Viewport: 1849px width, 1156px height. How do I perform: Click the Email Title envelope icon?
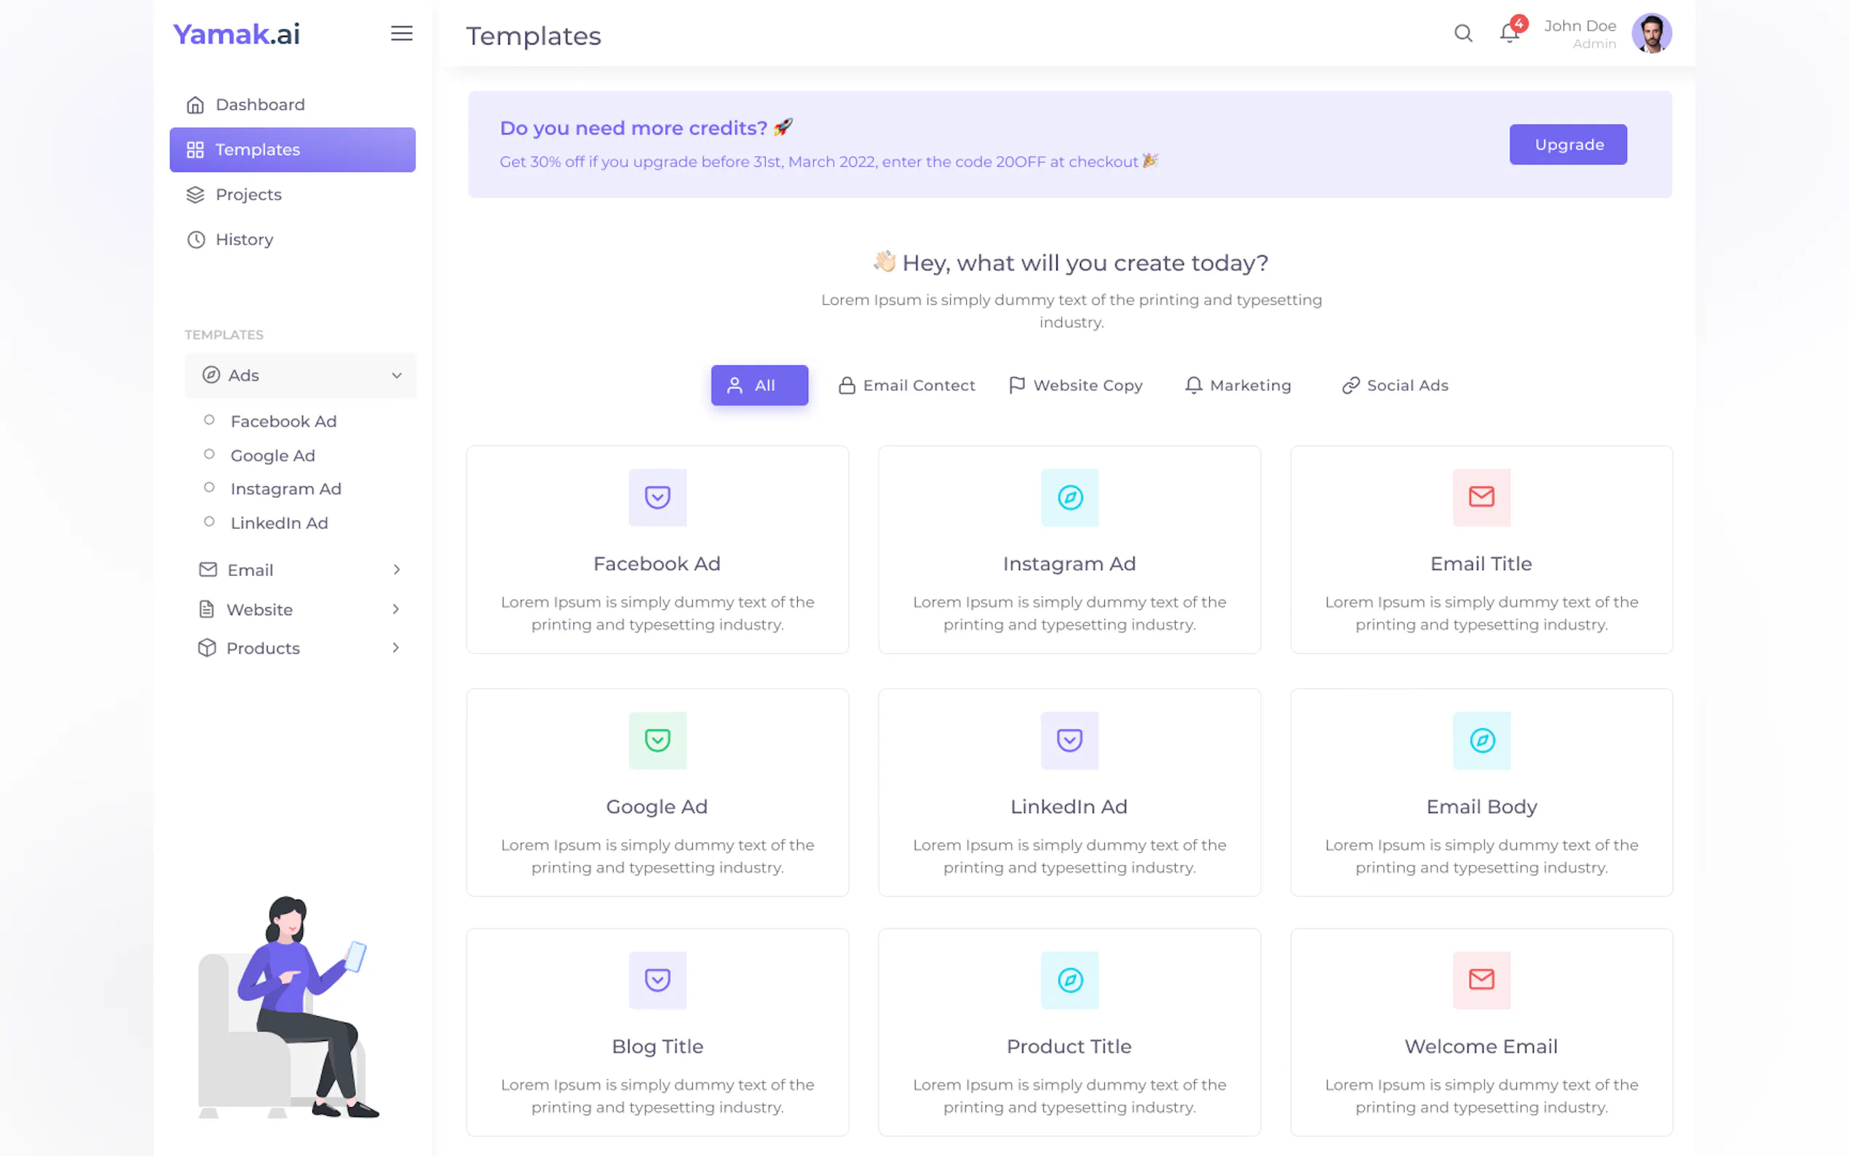pyautogui.click(x=1481, y=498)
